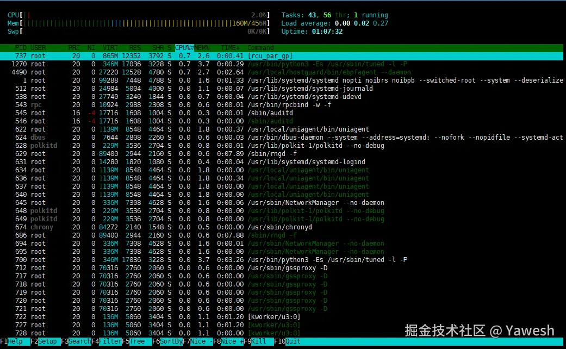Click Nice - in the bottom bar
This screenshot has width=566, height=349.
pyautogui.click(x=201, y=341)
